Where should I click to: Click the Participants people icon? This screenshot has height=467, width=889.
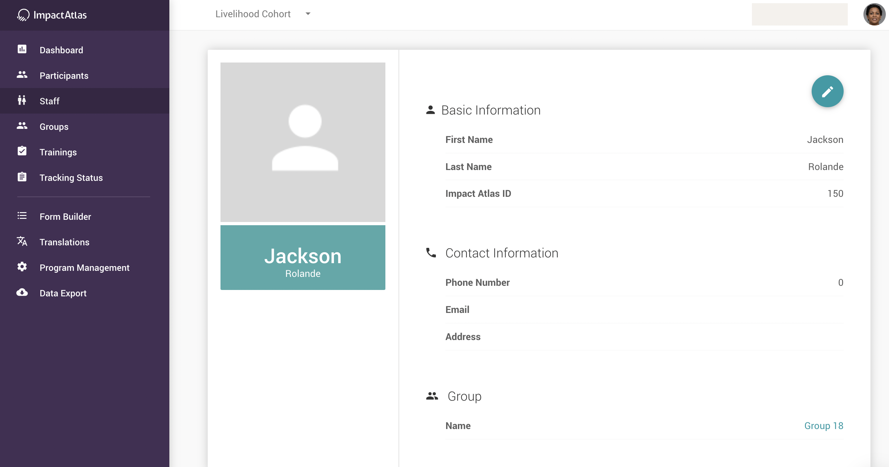(22, 75)
